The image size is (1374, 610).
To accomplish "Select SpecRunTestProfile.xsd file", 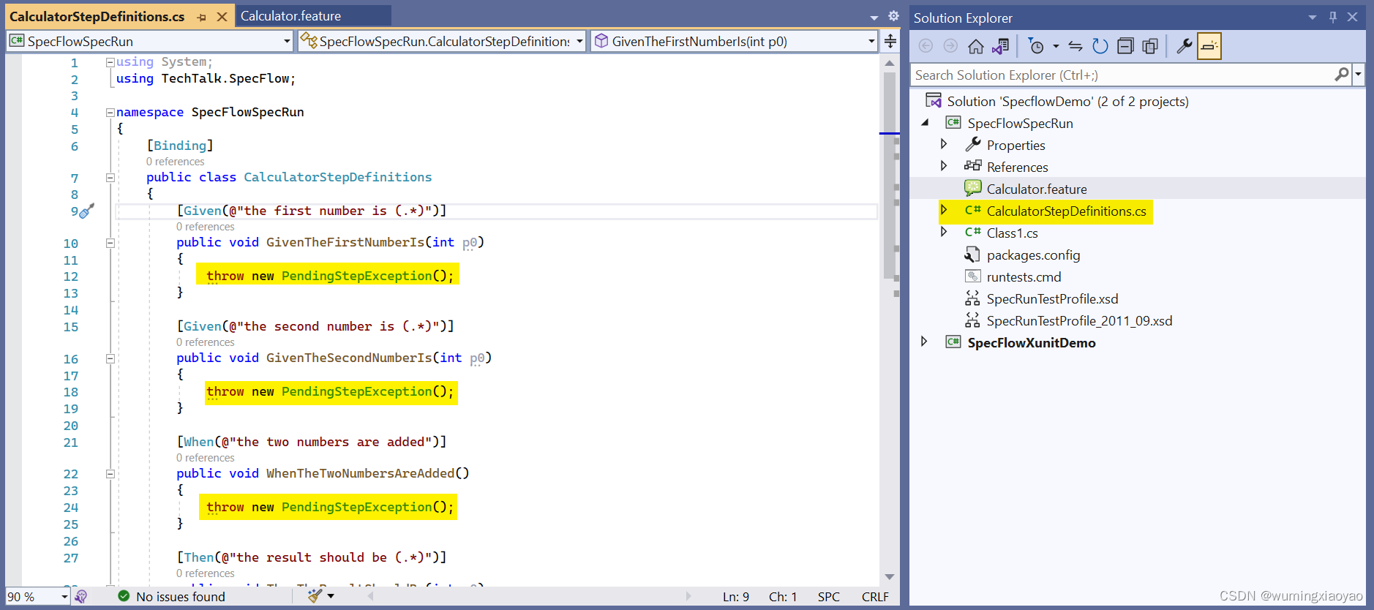I will (1052, 299).
